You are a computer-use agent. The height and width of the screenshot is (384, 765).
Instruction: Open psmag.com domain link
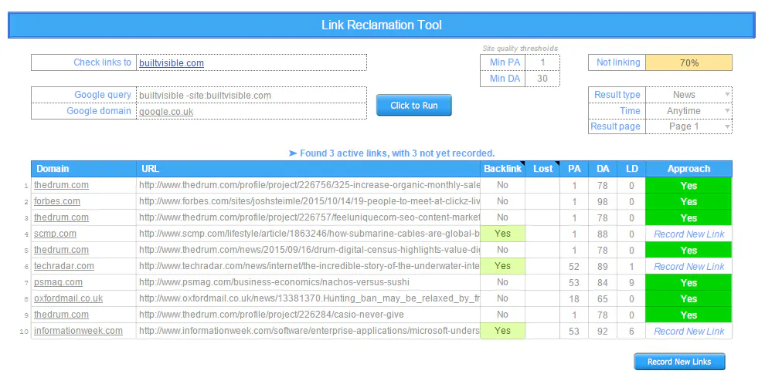(58, 281)
